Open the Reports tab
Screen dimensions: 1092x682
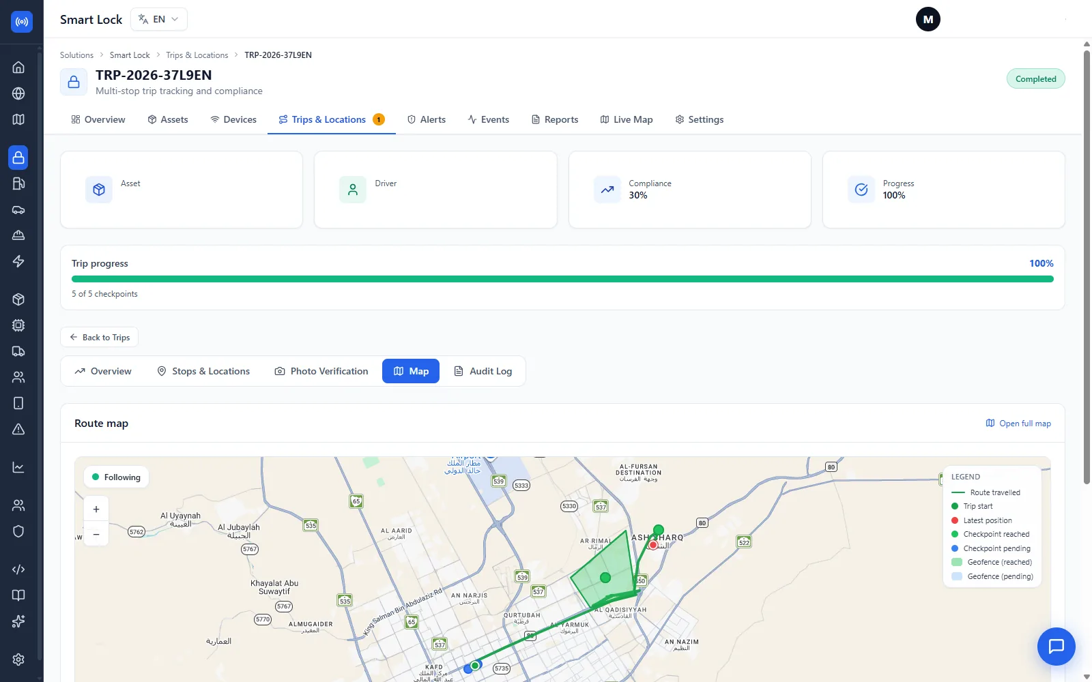coord(555,119)
